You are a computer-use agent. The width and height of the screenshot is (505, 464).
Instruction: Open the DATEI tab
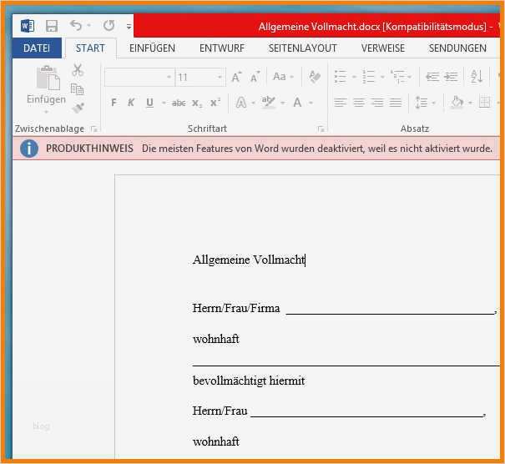37,48
